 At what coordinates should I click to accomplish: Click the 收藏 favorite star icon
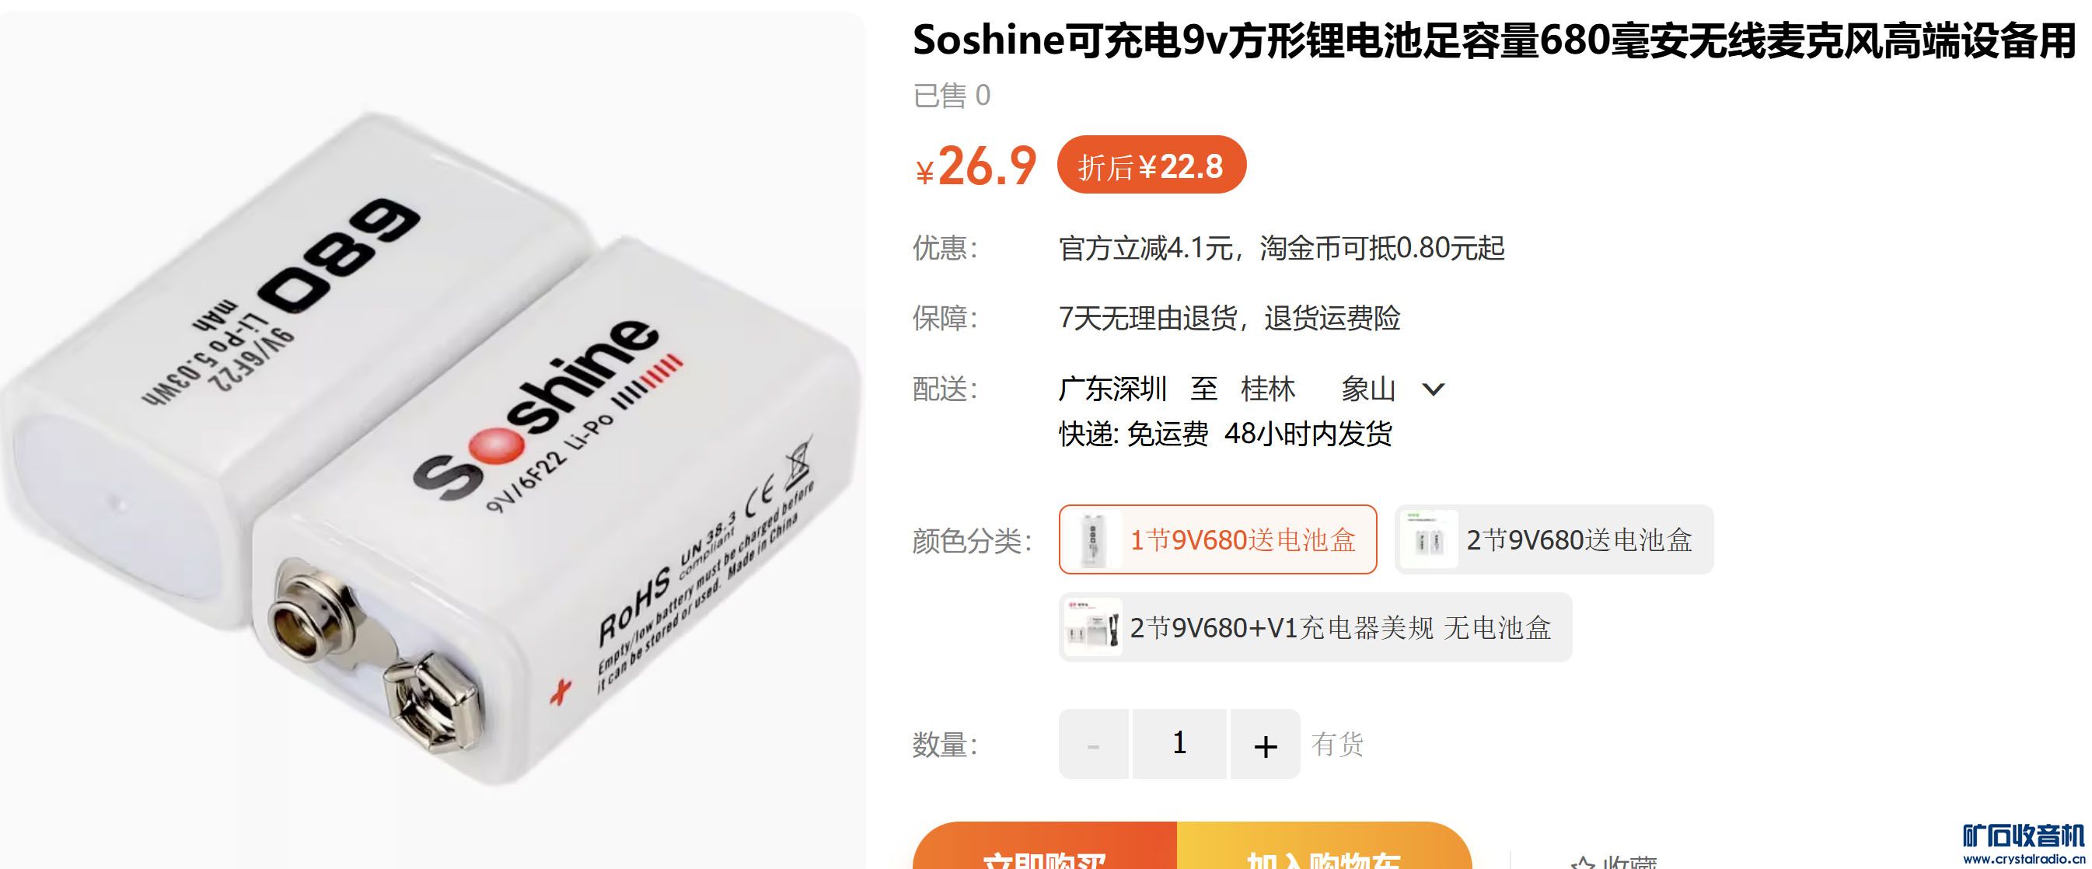pyautogui.click(x=1582, y=863)
